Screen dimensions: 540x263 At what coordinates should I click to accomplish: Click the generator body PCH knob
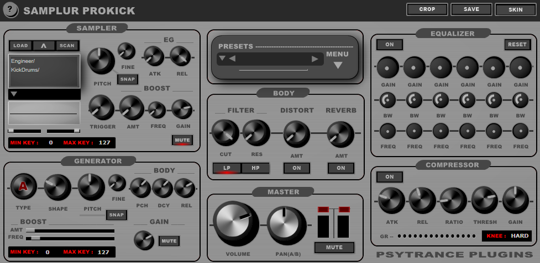click(140, 188)
